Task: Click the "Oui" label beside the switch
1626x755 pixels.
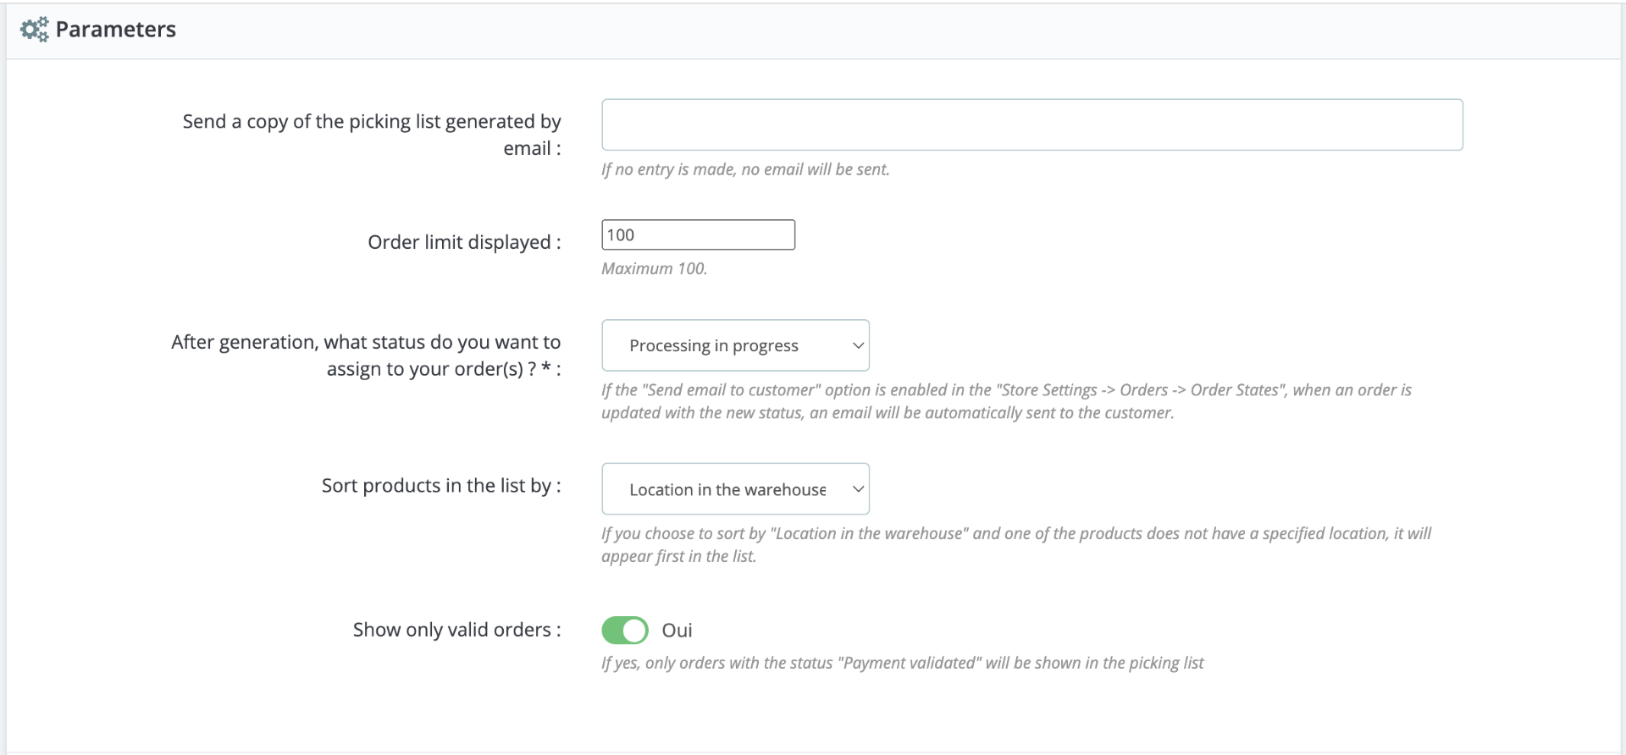Action: 677,631
